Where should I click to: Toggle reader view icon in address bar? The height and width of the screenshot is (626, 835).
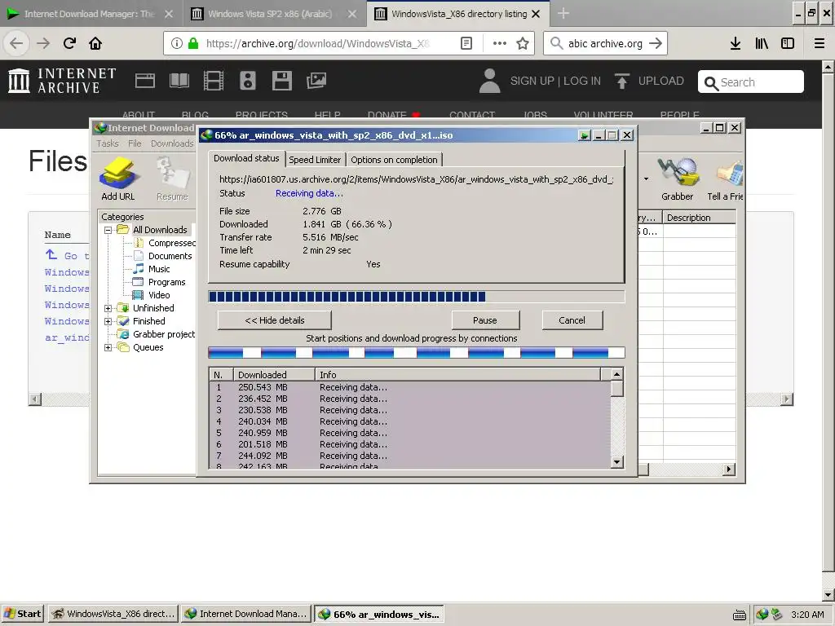coord(466,43)
